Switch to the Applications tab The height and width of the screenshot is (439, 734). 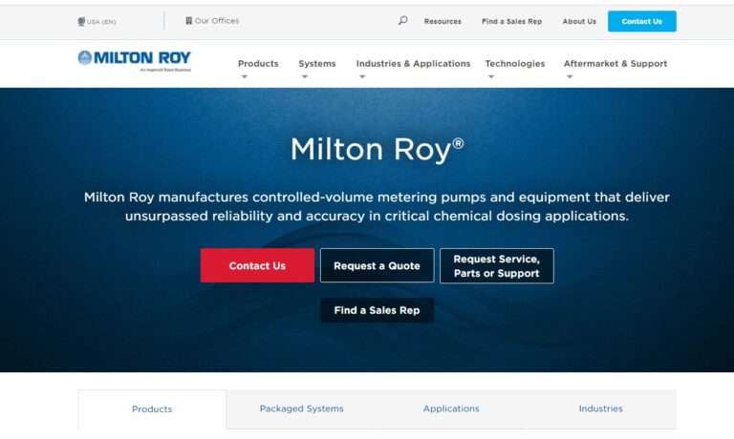click(x=451, y=408)
